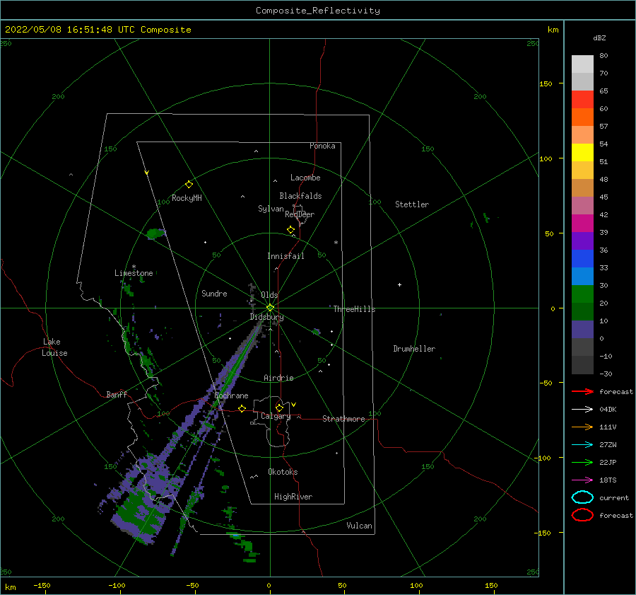This screenshot has height=595, width=636.
Task: Select the white 04DK arrow in the legend
Action: point(582,410)
